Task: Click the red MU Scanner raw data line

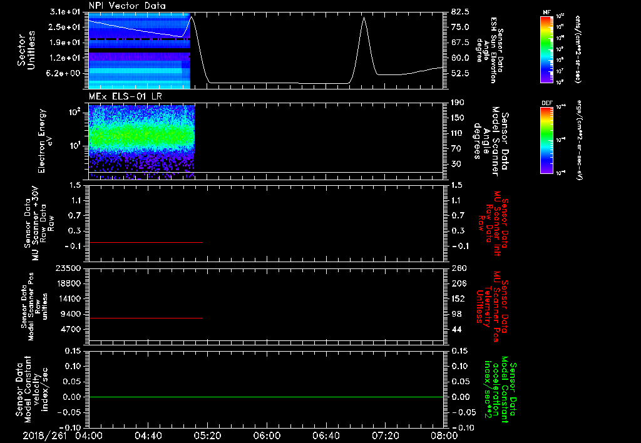Action: click(145, 242)
